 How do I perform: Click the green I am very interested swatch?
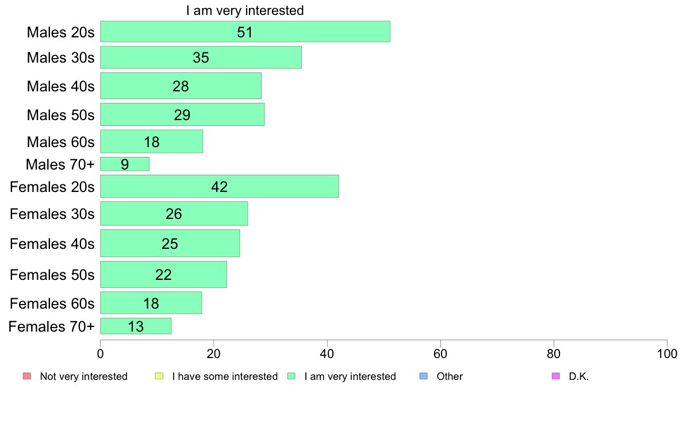[x=291, y=376]
